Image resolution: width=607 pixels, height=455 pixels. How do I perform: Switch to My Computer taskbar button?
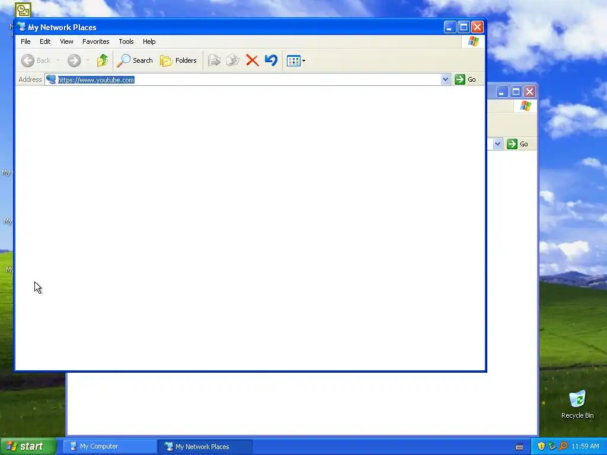pyautogui.click(x=110, y=447)
